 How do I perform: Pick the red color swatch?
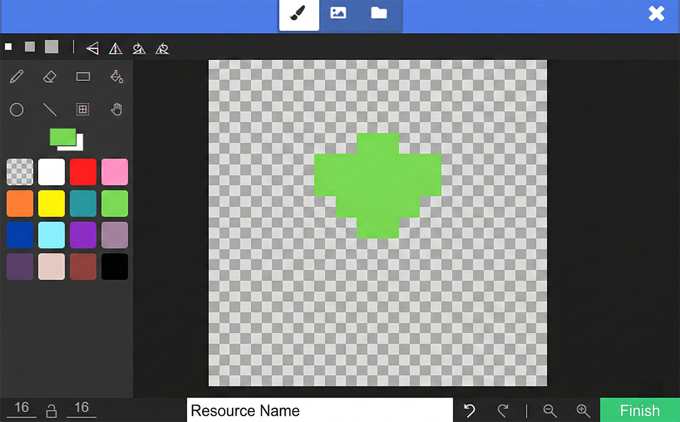[83, 172]
